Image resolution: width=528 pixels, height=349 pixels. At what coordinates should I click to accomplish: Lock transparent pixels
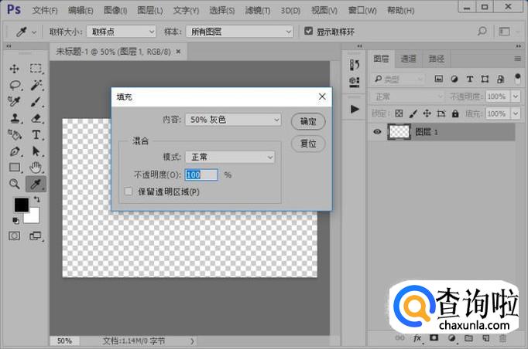pos(399,114)
